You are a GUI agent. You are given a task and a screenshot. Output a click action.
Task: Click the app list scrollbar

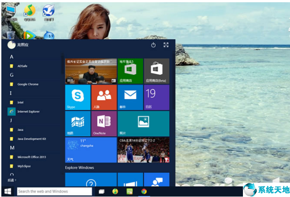tap(62, 64)
